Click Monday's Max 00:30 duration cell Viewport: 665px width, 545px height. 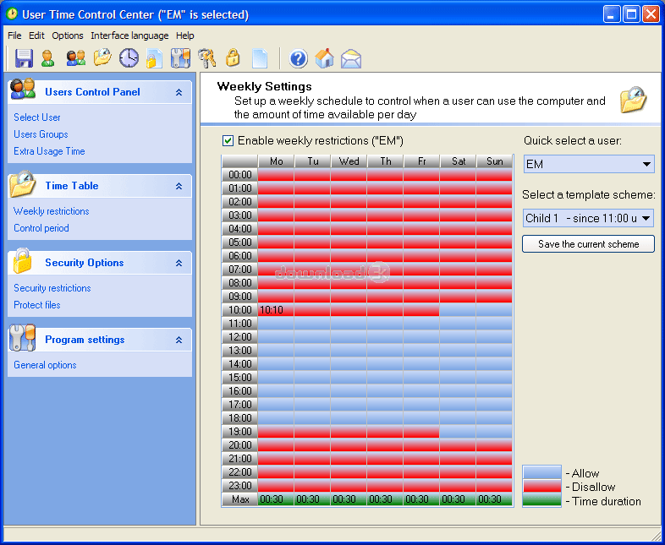coord(276,499)
